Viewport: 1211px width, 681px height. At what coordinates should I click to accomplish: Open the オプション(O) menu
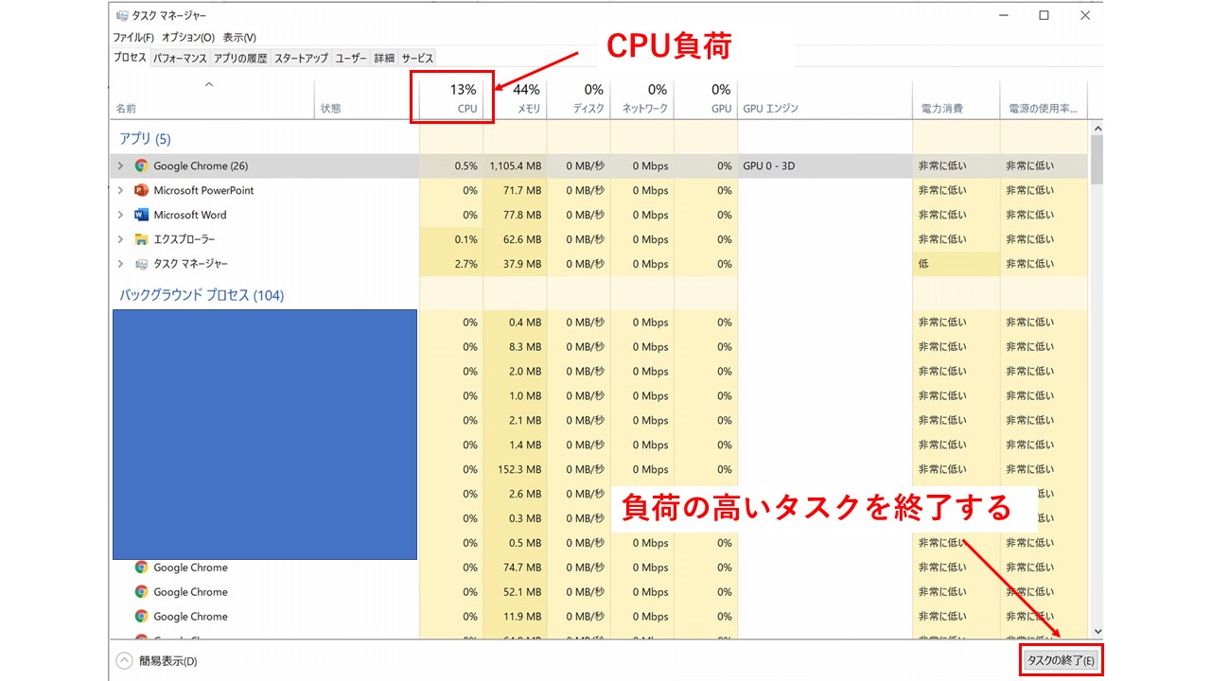click(188, 38)
